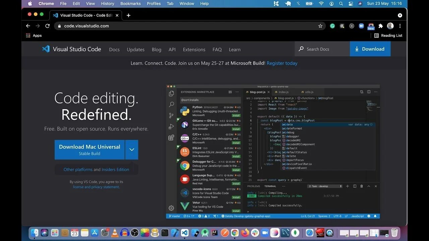429x241 pixels.
Task: Open IntelliJ IDEA from the Dock
Action: (215, 233)
